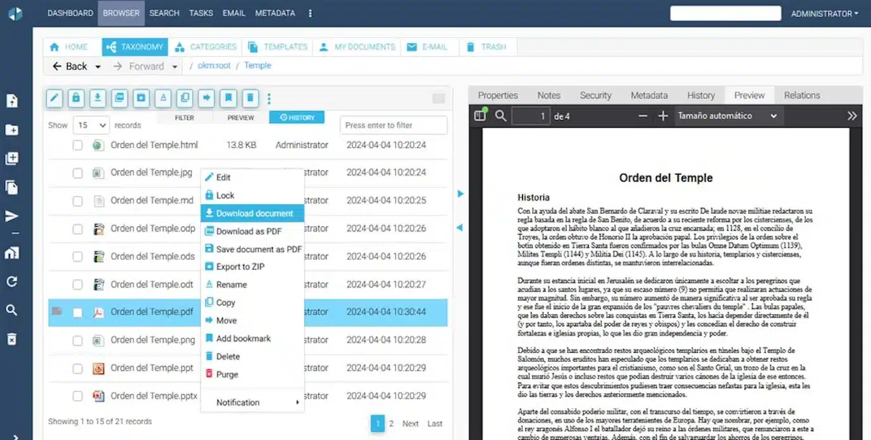The height and width of the screenshot is (440, 871).
Task: Open the Tamaño automático zoom dropdown
Action: (x=727, y=116)
